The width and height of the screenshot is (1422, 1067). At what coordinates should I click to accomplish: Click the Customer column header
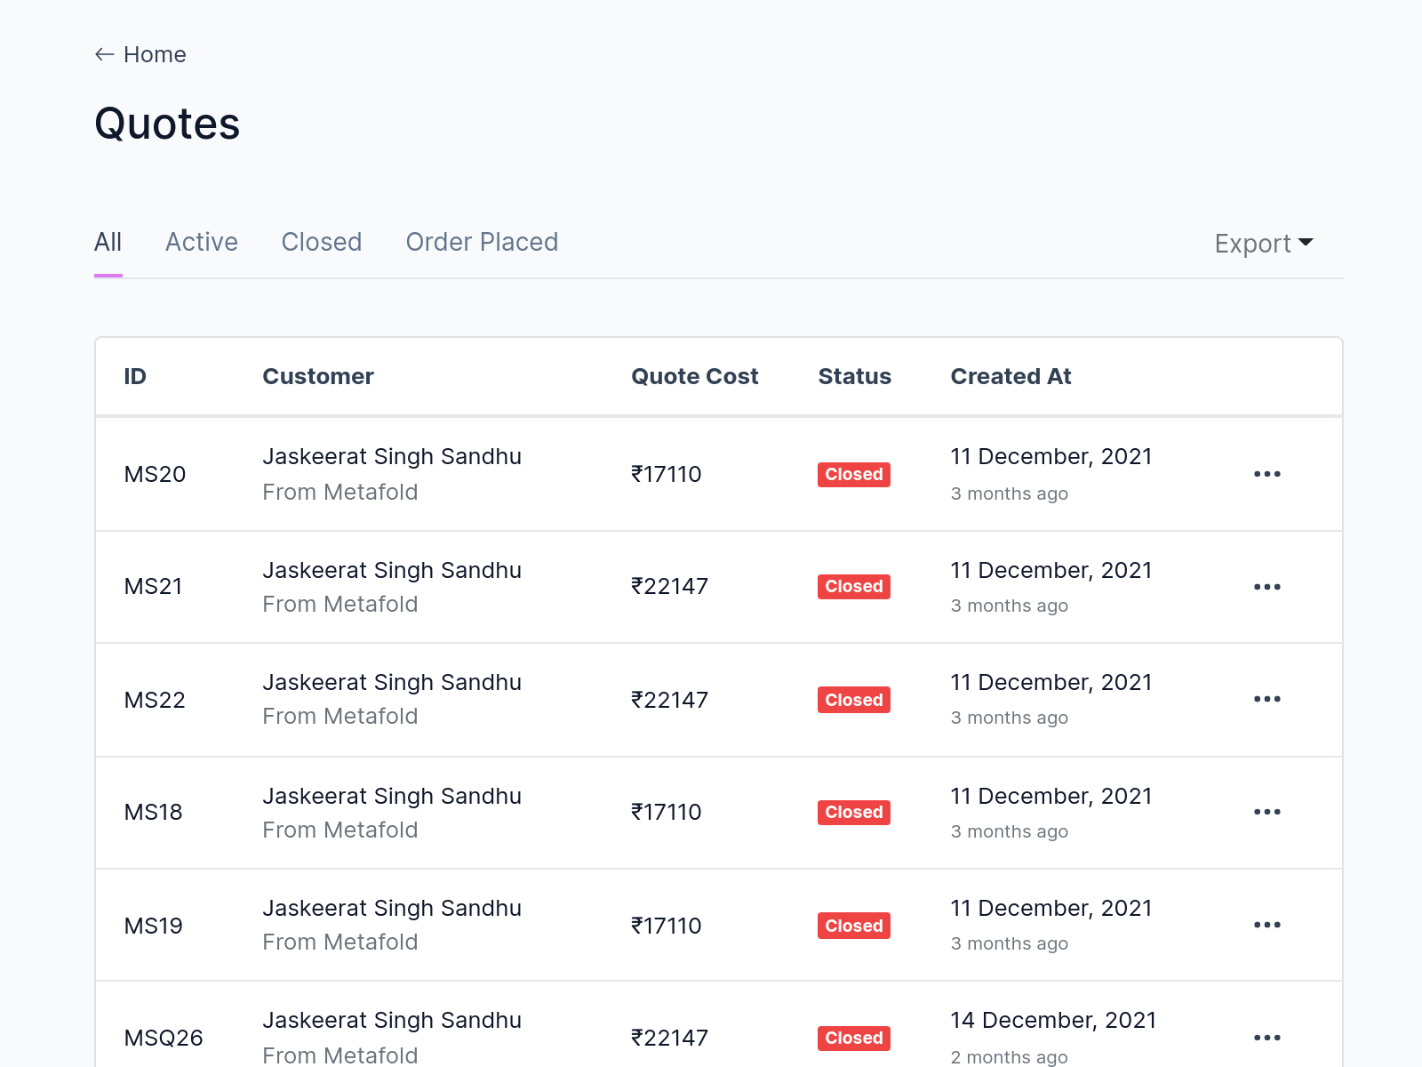pyautogui.click(x=318, y=376)
